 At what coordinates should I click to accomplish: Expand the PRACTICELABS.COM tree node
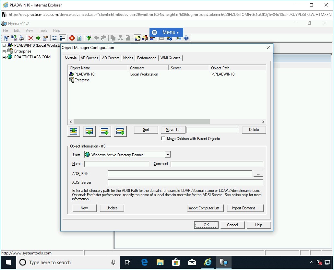point(4,57)
